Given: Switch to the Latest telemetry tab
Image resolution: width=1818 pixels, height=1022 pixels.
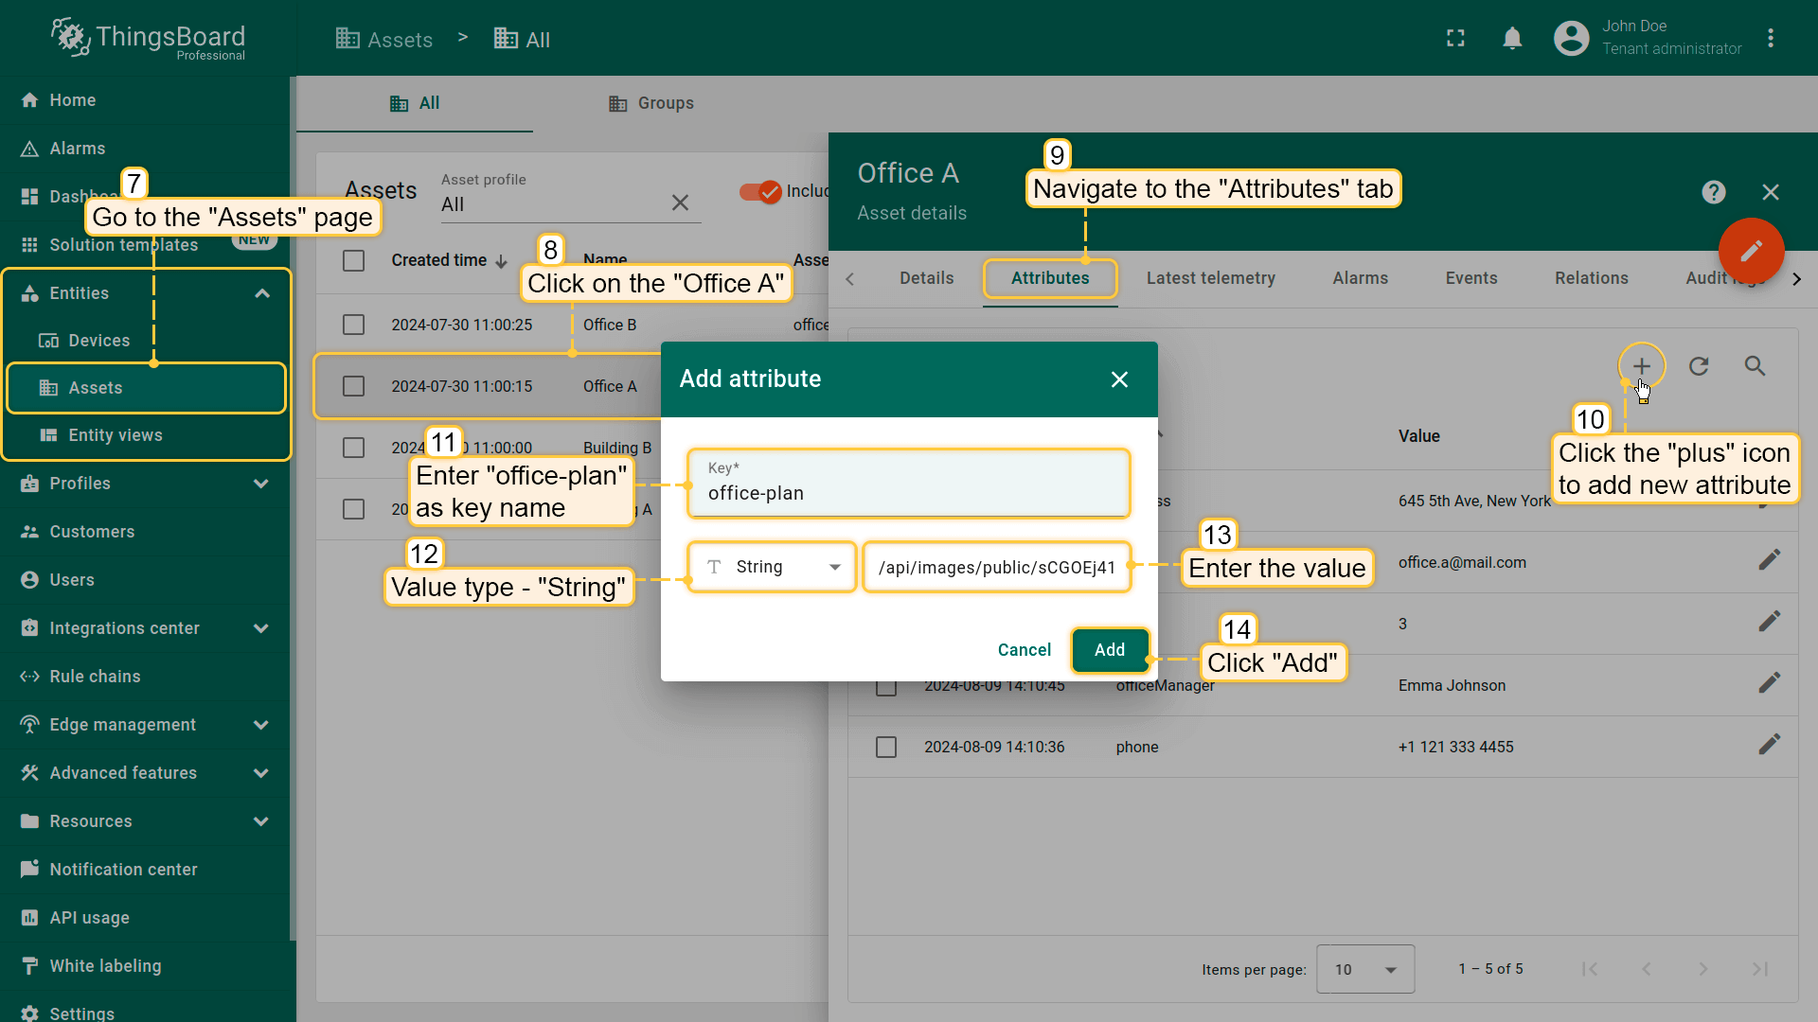Looking at the screenshot, I should tap(1210, 278).
